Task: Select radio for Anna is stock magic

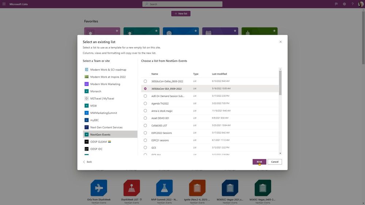Action: point(145,111)
